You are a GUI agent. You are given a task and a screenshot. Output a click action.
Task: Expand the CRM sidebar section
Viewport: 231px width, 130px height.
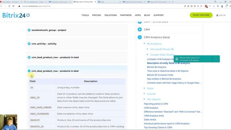(140, 30)
